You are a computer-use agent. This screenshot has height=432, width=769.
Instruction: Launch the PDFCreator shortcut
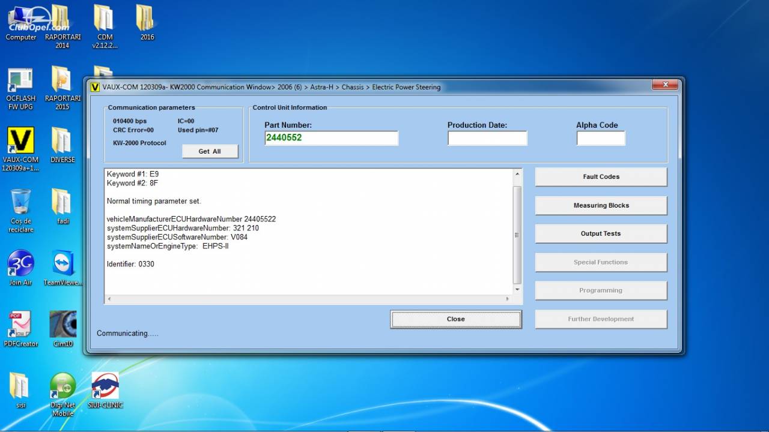tap(21, 329)
